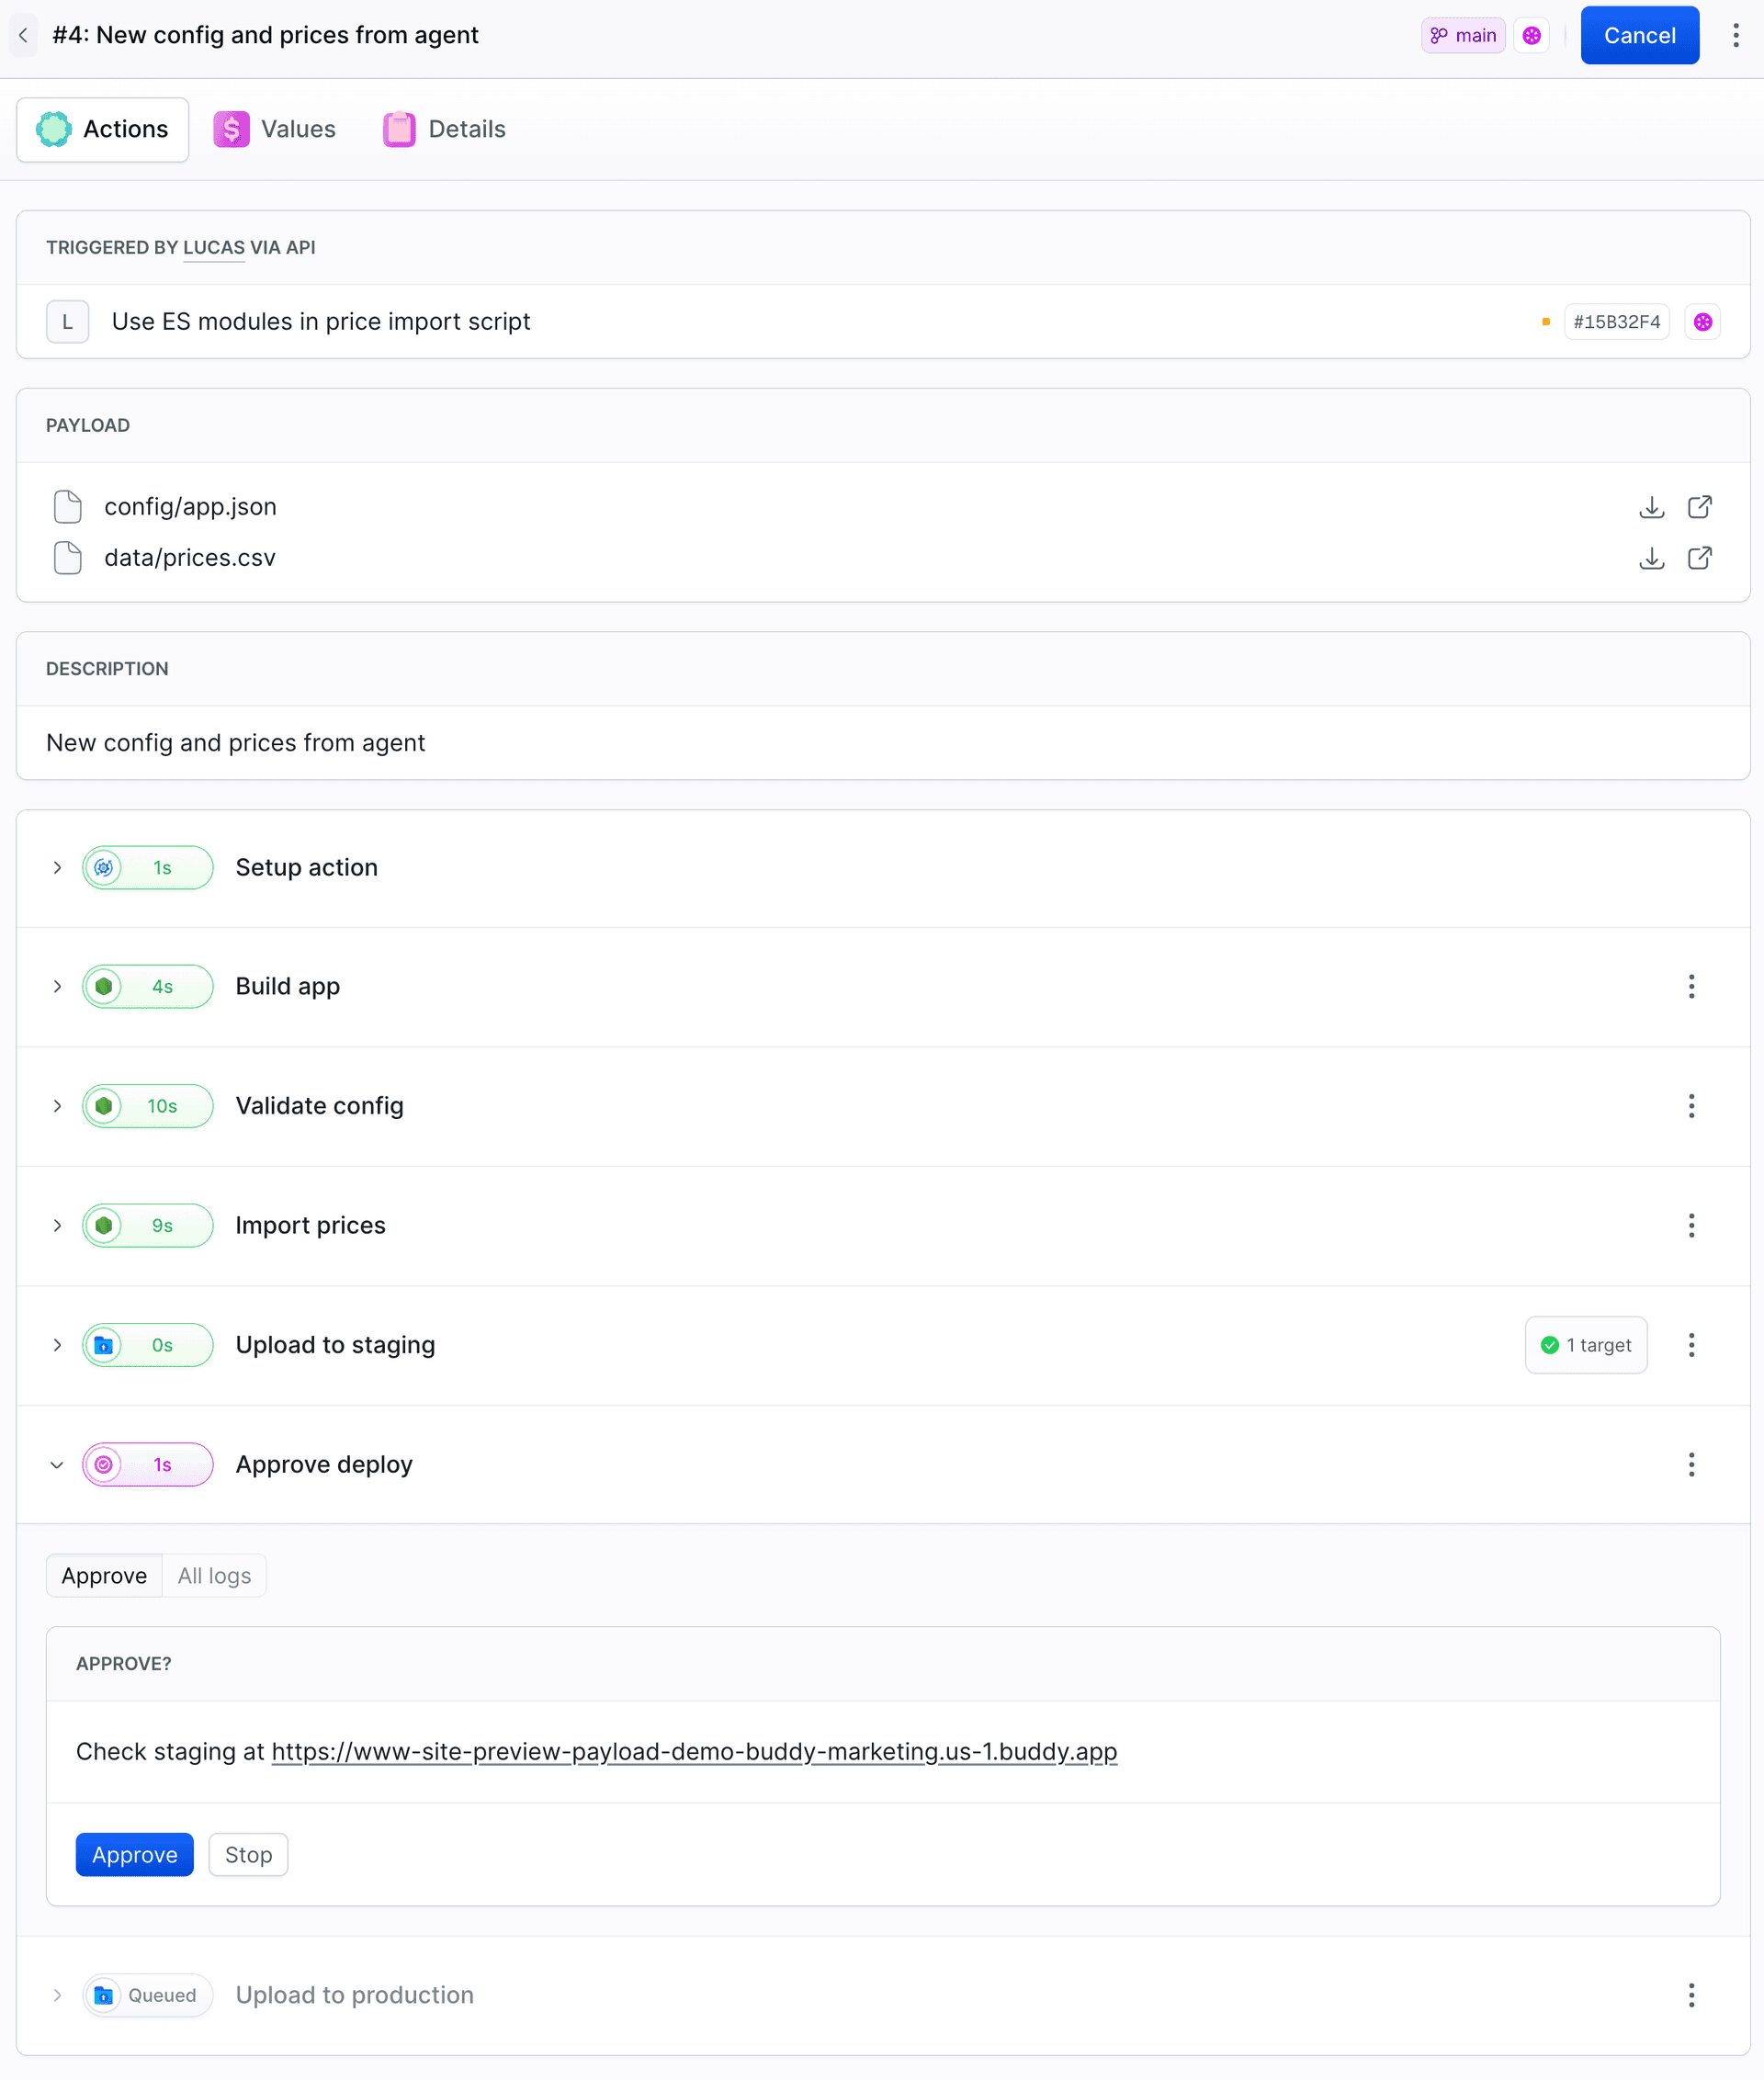1764x2080 pixels.
Task: Click the Setup action 1s status pill
Action: click(x=148, y=868)
